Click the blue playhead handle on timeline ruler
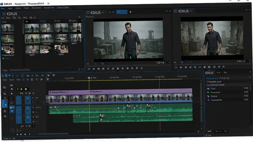Viewport: 253px width, 142px height. coord(89,78)
